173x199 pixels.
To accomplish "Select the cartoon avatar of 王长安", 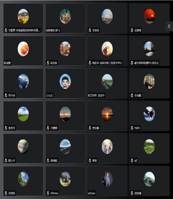I will point(65,81).
